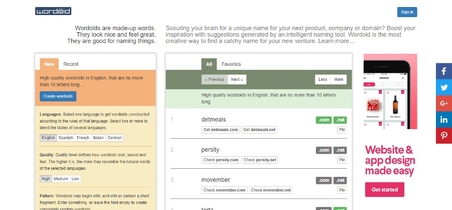Screen dimensions: 452x210
Task: Share on LinkedIn via sidebar icon
Action: pos(443,120)
